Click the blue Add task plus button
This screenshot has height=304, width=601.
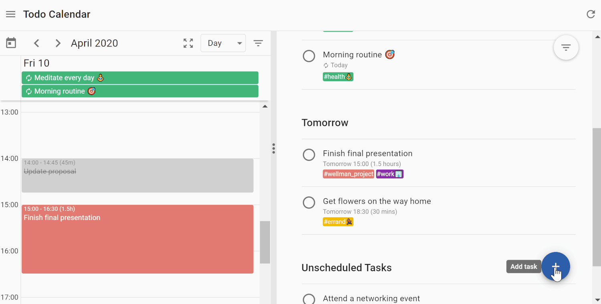(x=556, y=266)
